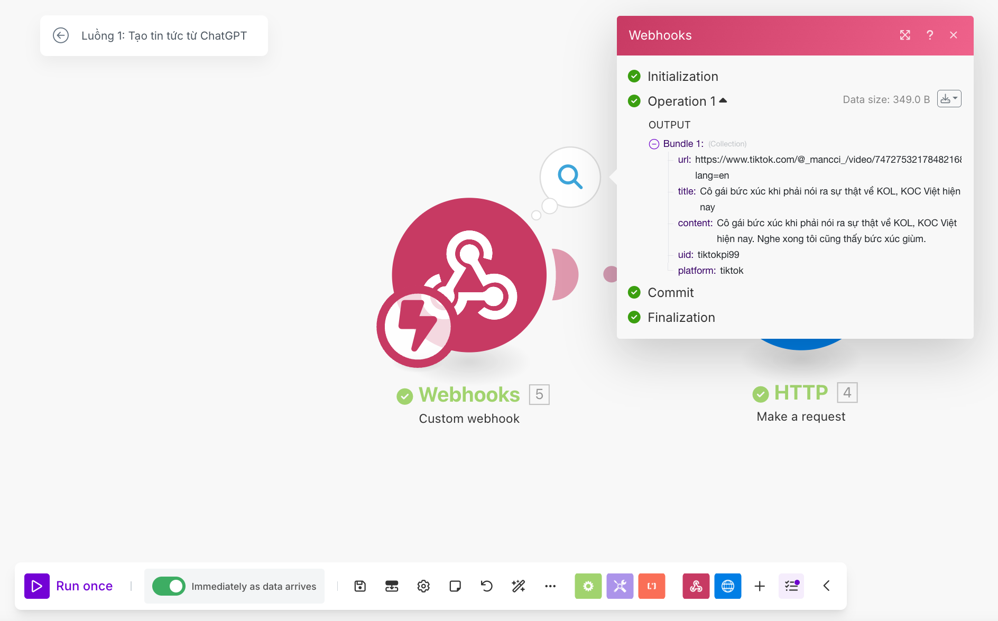The width and height of the screenshot is (998, 621).
Task: Collapse Bundle 1 in output
Action: click(654, 144)
